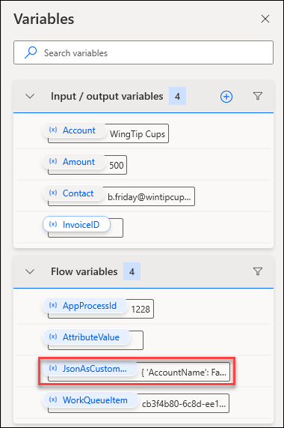This screenshot has height=428, width=284.
Task: Click the WingTip Cups value
Action: (x=138, y=134)
